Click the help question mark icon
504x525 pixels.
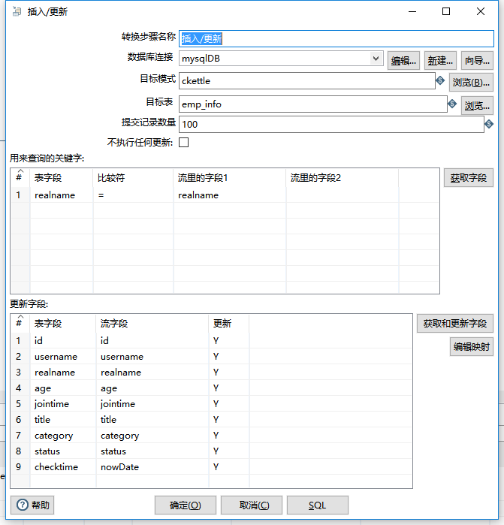22,505
